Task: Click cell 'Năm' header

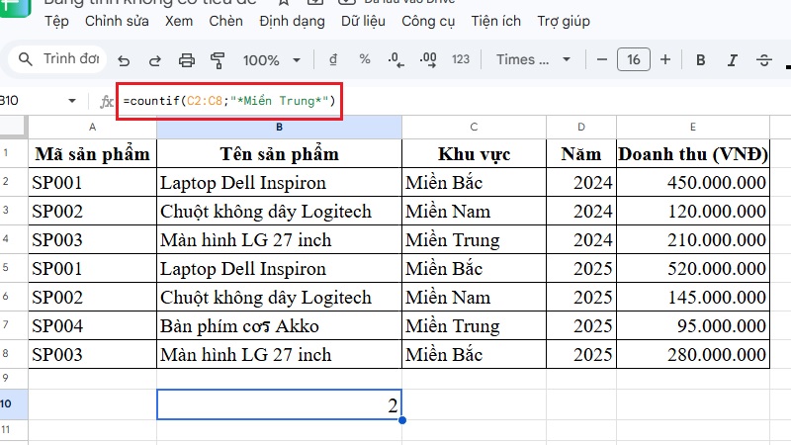Action: point(581,153)
